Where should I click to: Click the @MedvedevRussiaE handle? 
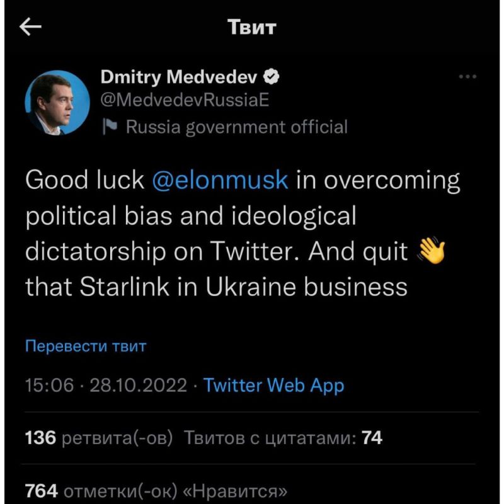[x=186, y=100]
